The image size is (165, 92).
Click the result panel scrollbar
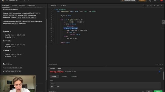click(x=163, y=76)
